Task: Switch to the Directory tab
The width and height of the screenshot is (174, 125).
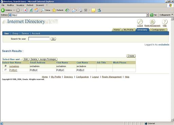Action: [x=142, y=30]
